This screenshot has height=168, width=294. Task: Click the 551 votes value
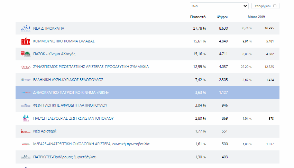point(224,131)
